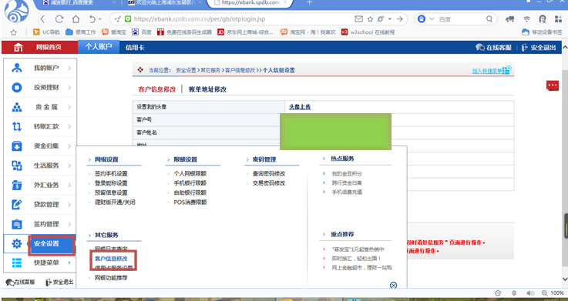Open the UC导航 bookmark
The width and height of the screenshot is (568, 301).
(x=46, y=32)
